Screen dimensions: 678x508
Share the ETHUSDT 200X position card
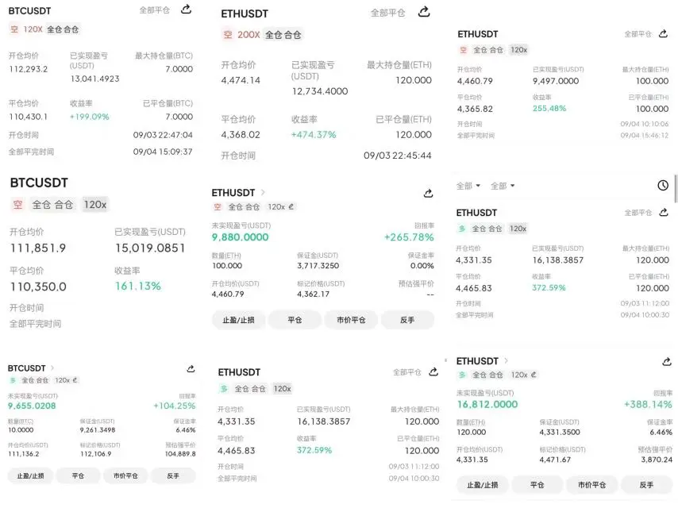click(424, 12)
